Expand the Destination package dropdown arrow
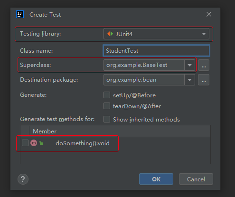The image size is (235, 197). pos(189,80)
